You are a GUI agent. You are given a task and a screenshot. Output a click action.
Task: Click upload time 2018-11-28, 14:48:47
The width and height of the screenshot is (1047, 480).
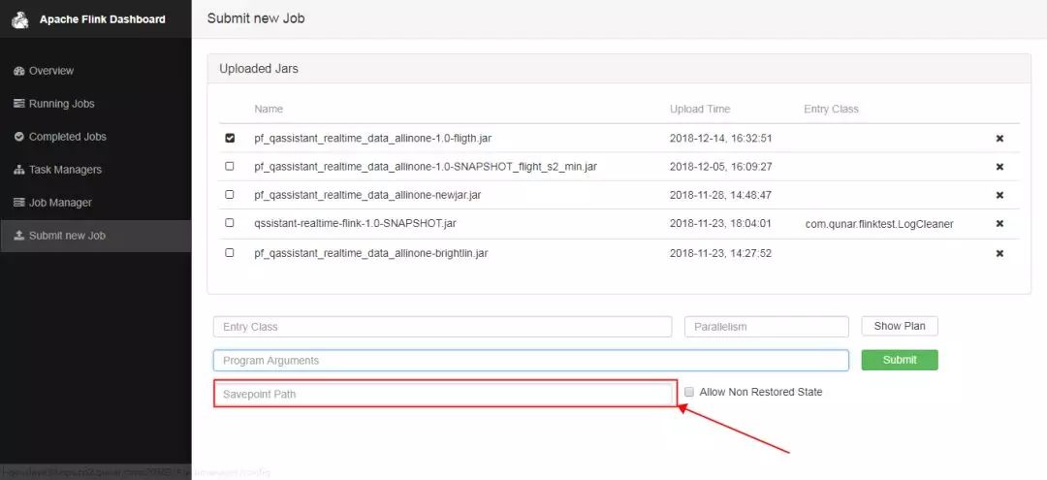pos(720,195)
